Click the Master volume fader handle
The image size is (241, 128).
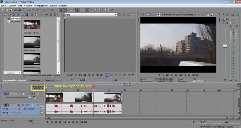pyautogui.click(x=225, y=46)
